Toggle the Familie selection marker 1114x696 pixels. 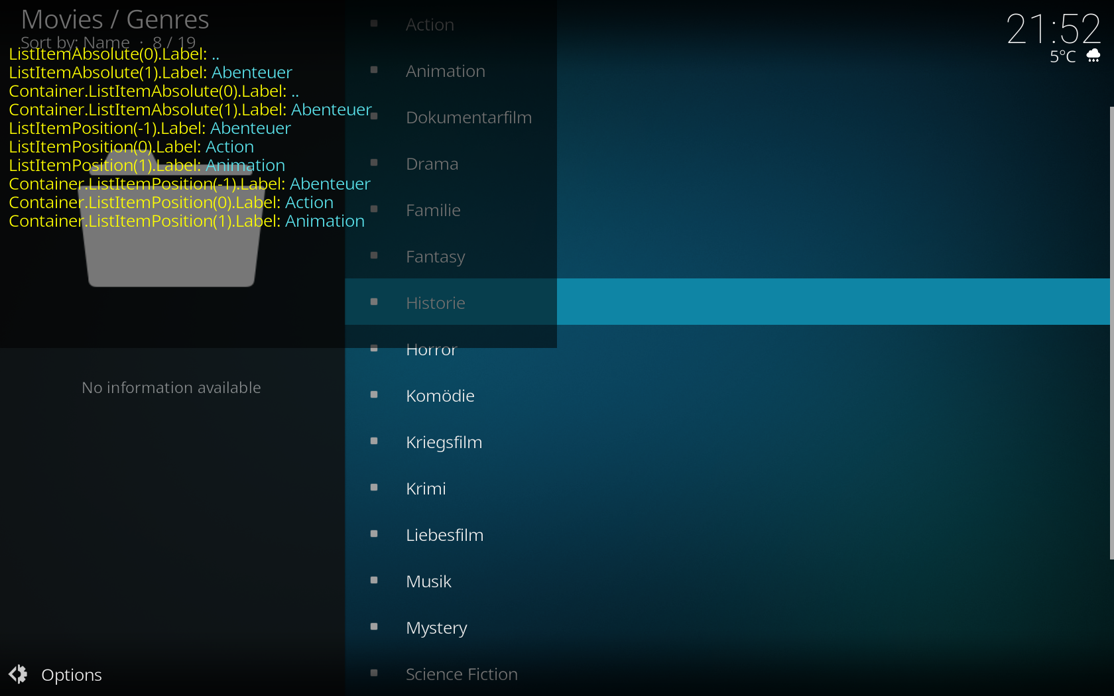tap(374, 209)
